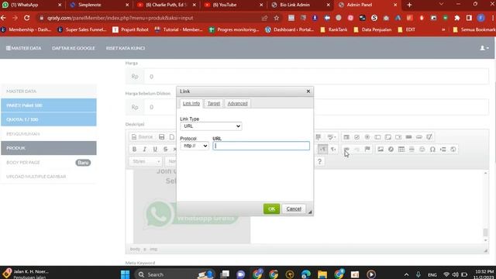Click the editor vertical scrollbar thumb
Viewport: 496px width, 279px height.
coord(486,232)
